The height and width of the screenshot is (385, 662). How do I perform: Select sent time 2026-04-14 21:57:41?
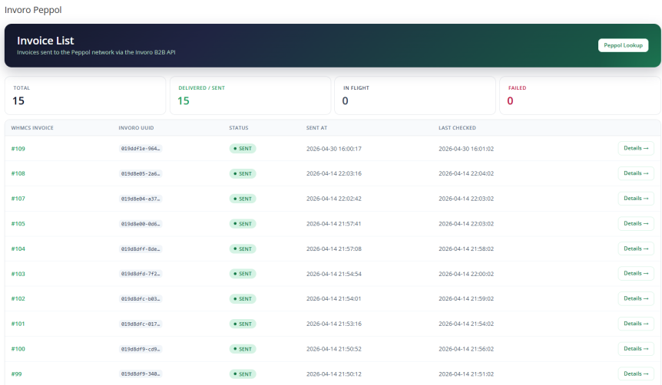coord(334,224)
